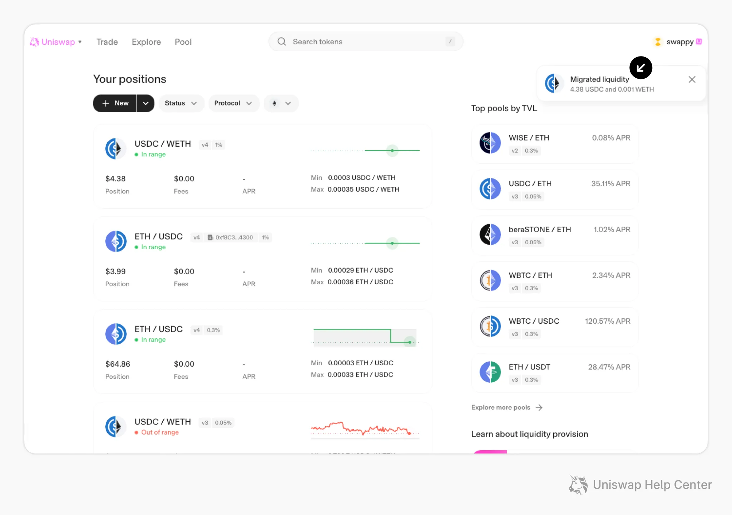
Task: Click the black arrow badge on notification
Action: (640, 68)
